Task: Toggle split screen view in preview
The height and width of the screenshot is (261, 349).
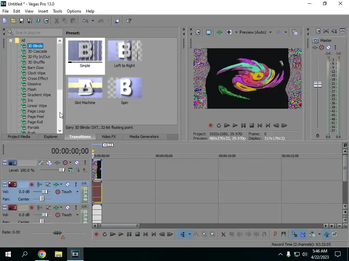Action: [x=229, y=32]
